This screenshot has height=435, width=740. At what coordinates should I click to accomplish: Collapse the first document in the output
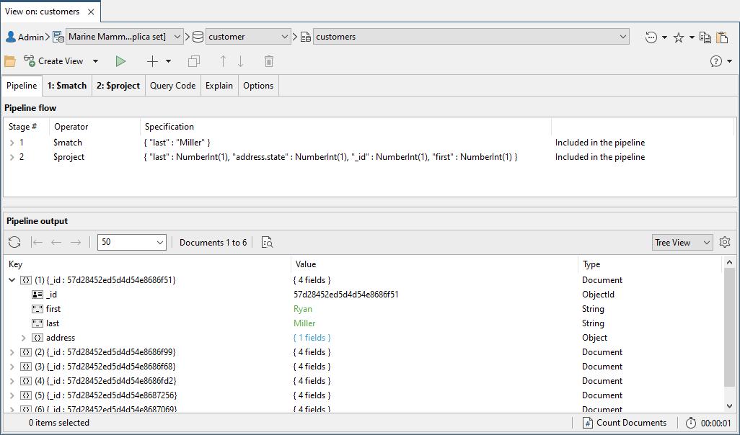[x=12, y=280]
